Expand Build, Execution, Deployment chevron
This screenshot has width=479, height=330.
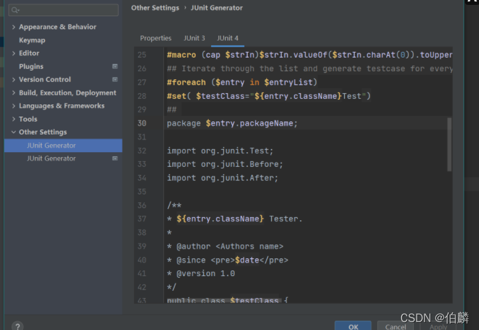point(14,93)
